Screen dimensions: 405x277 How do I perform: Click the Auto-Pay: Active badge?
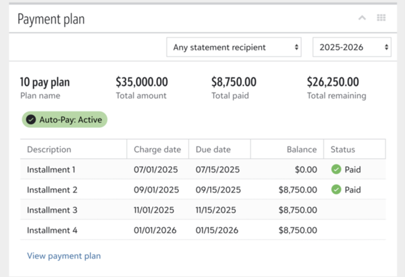64,119
